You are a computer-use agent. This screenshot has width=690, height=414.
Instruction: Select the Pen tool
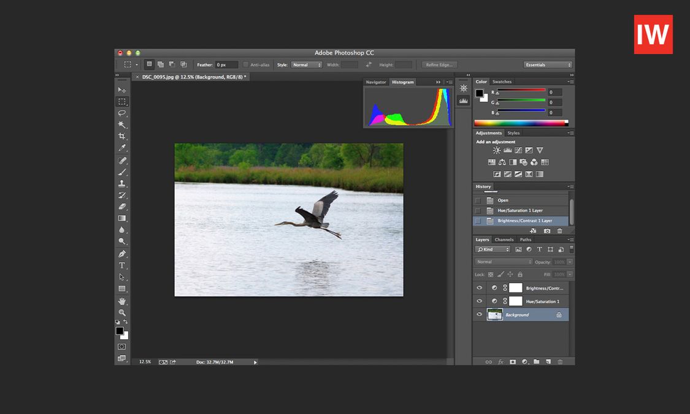tap(122, 254)
